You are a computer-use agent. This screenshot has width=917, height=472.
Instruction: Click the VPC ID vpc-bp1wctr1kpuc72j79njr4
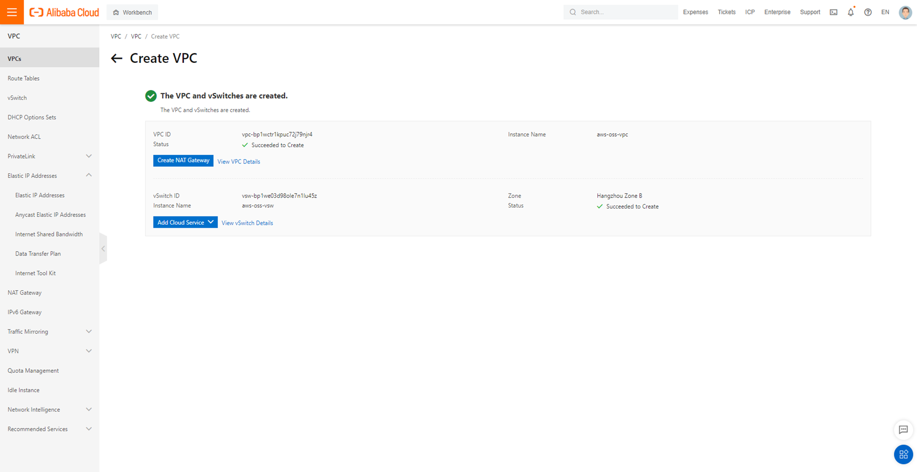[277, 134]
